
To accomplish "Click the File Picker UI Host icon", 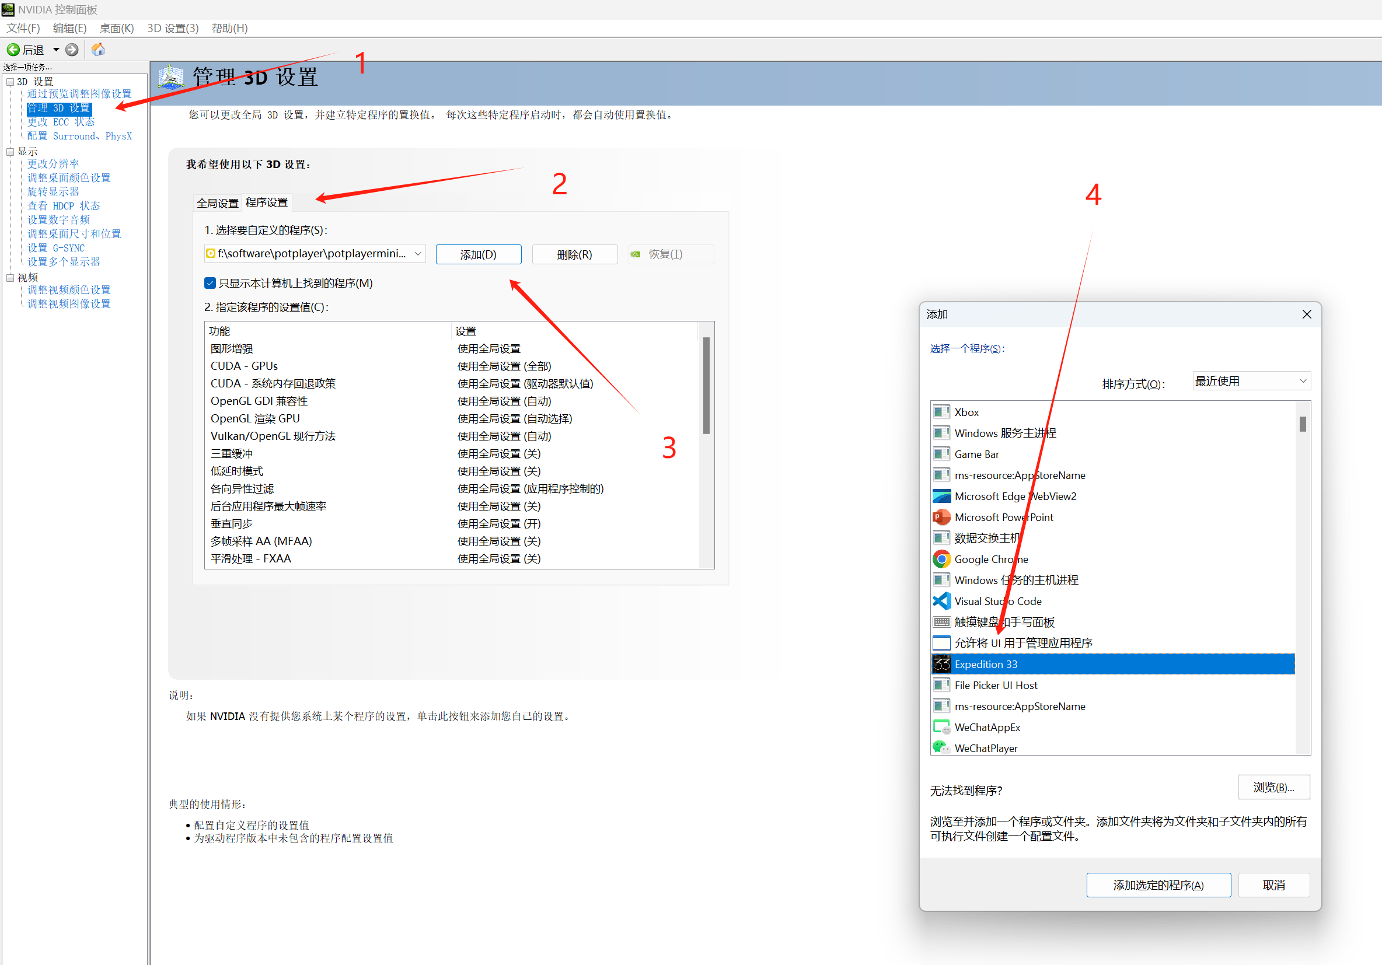I will (941, 686).
